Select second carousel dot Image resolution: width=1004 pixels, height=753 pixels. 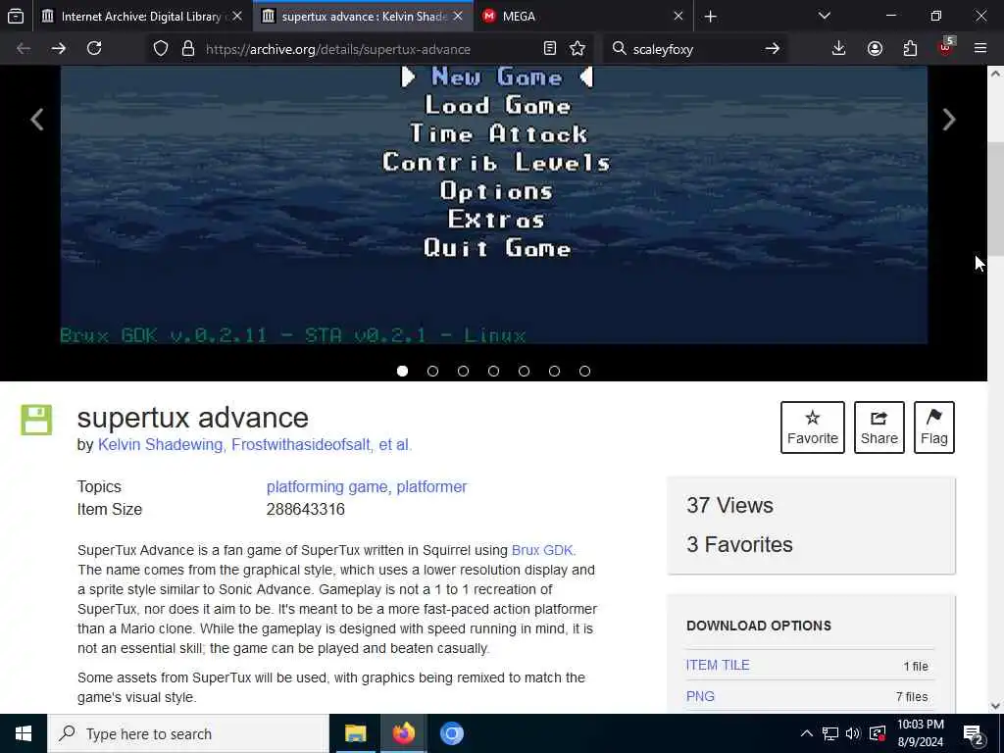click(x=432, y=371)
